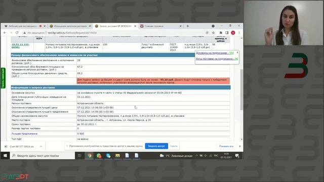The height and width of the screenshot is (182, 324).
Task: Open the weather widget showing 1°C
Action: click(176, 156)
